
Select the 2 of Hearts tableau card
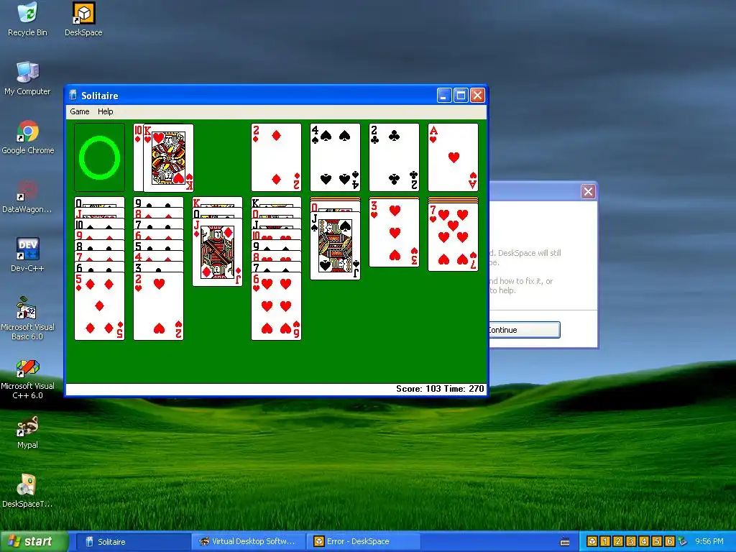pos(159,306)
